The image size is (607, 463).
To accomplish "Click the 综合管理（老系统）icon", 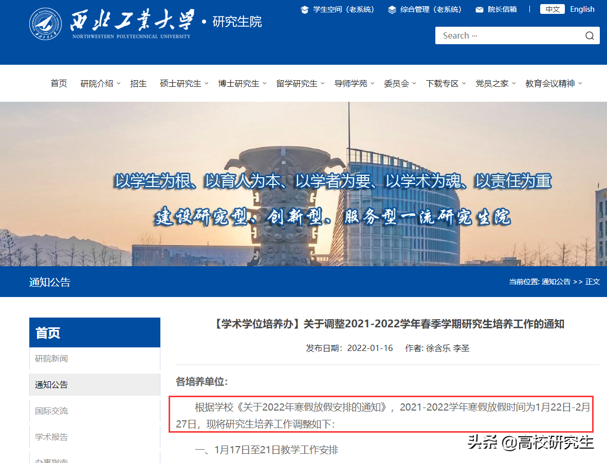I will pos(392,9).
